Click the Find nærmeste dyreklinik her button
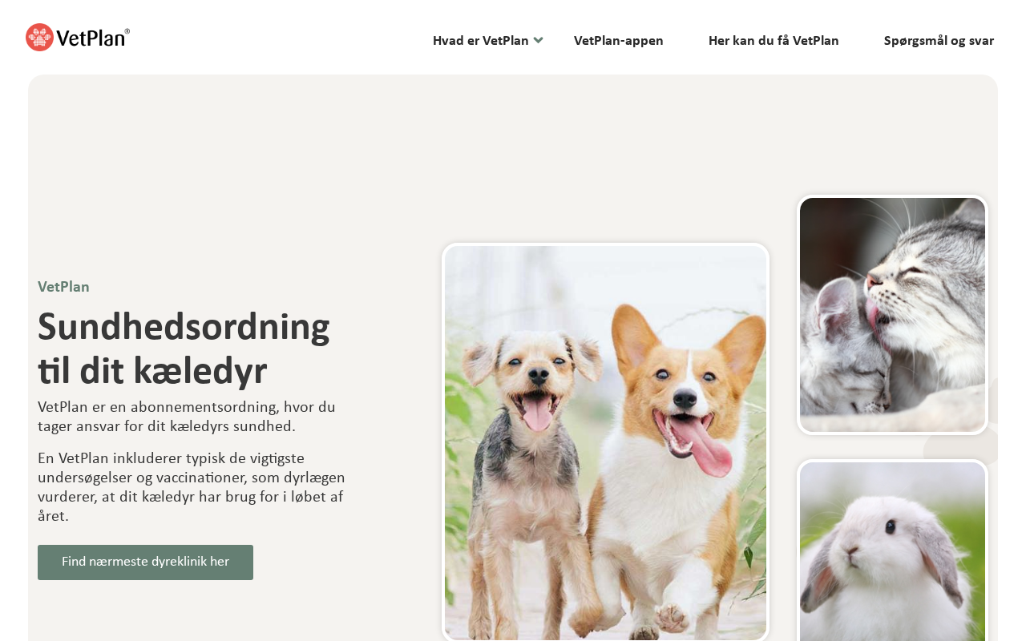 [x=145, y=562]
